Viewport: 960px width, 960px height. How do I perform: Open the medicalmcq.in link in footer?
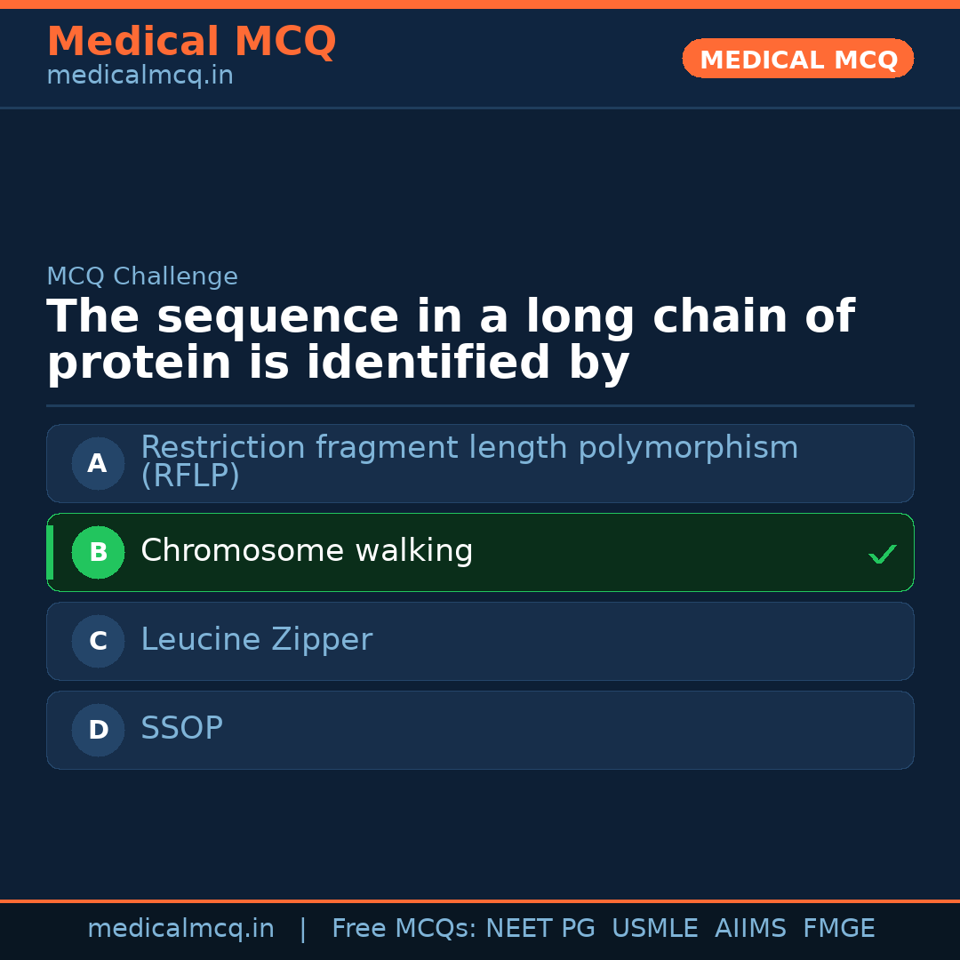[x=180, y=929]
